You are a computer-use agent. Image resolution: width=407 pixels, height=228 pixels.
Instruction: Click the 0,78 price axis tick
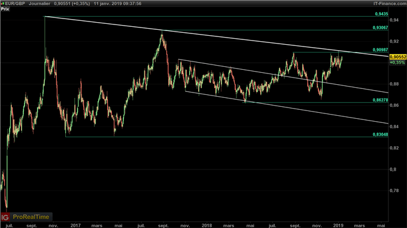tap(394, 191)
